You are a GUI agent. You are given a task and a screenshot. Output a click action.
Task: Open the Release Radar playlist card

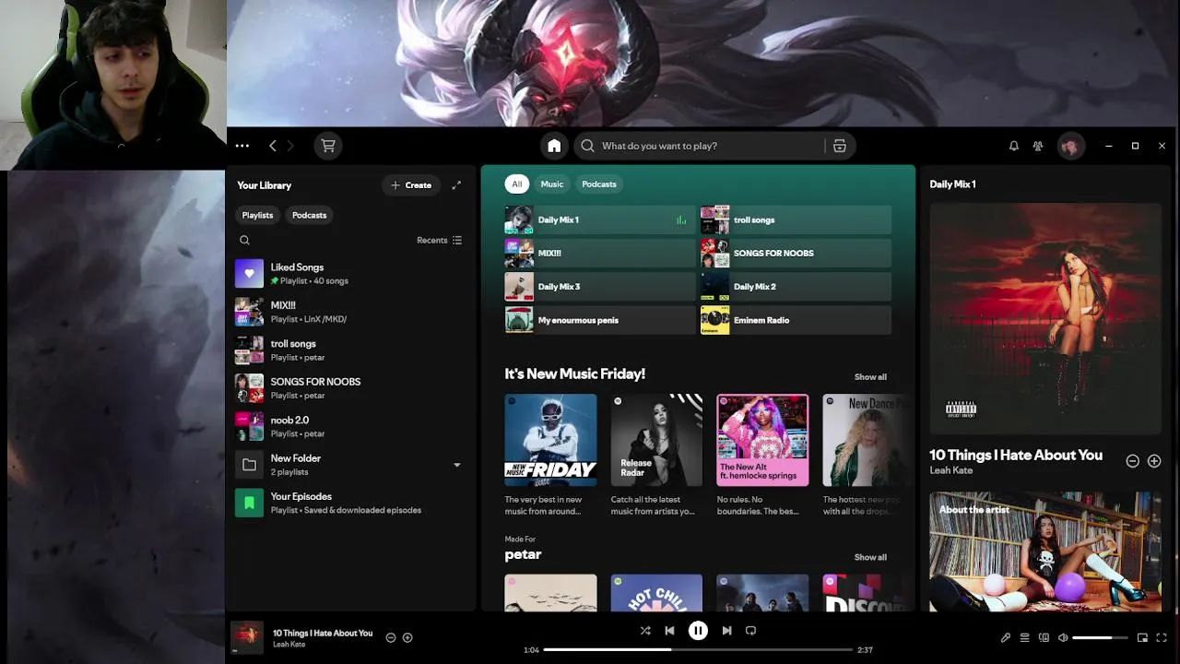tap(656, 456)
